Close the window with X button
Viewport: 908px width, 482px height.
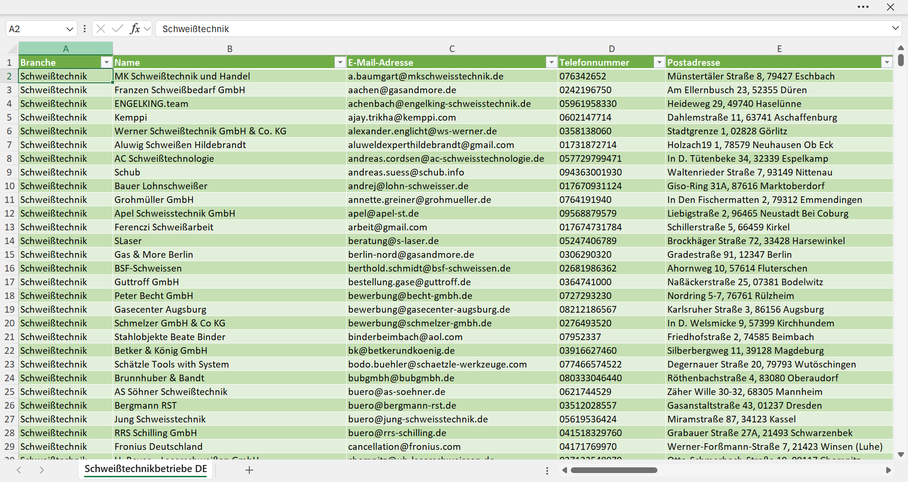coord(891,7)
